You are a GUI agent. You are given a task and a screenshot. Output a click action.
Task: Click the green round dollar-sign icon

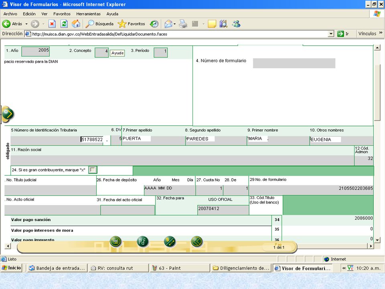click(x=169, y=241)
